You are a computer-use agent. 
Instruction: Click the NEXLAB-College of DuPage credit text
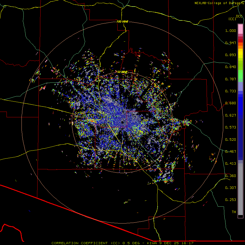click(219, 3)
